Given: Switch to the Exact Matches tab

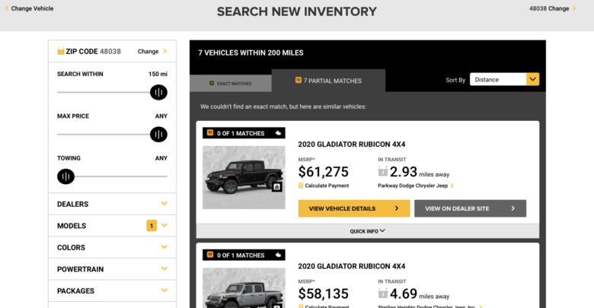Looking at the screenshot, I should click(230, 83).
